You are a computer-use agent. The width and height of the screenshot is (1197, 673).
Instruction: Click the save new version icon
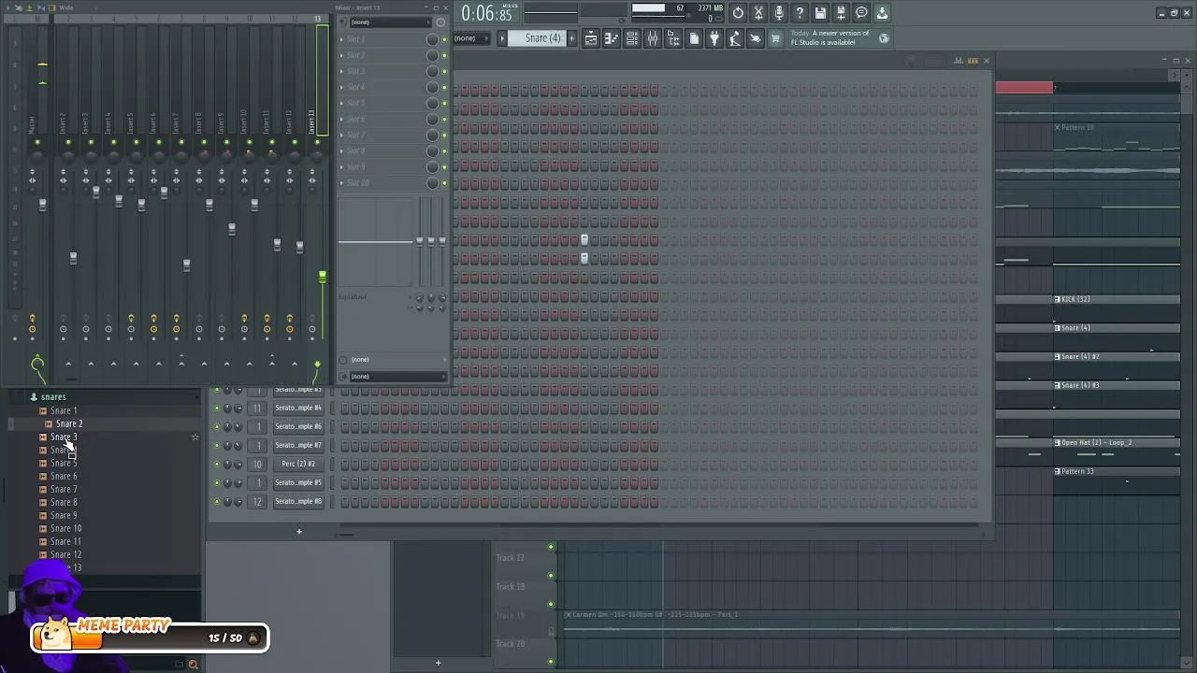(x=841, y=13)
